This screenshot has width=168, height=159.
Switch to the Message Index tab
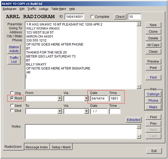pyautogui.click(x=37, y=147)
